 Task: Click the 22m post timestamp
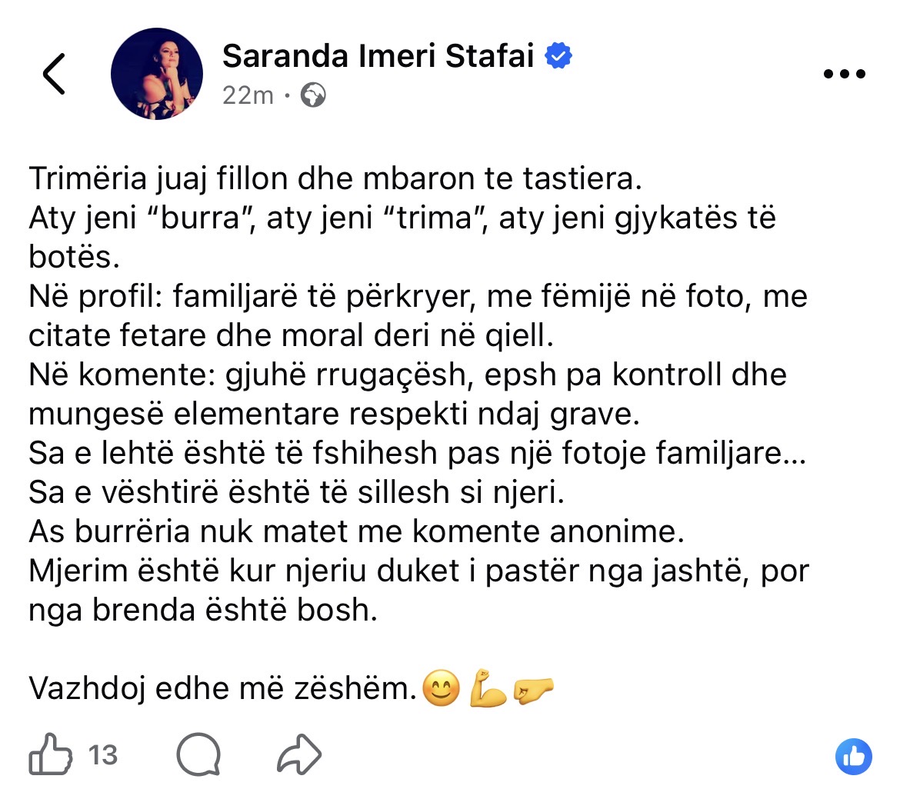pos(248,95)
